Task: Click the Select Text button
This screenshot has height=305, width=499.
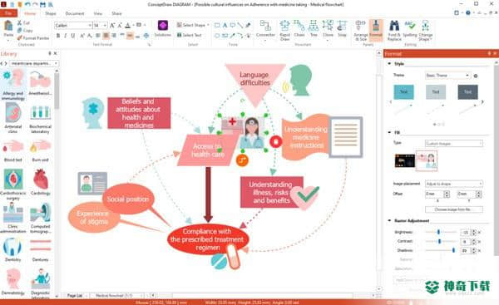Action: pos(190,35)
